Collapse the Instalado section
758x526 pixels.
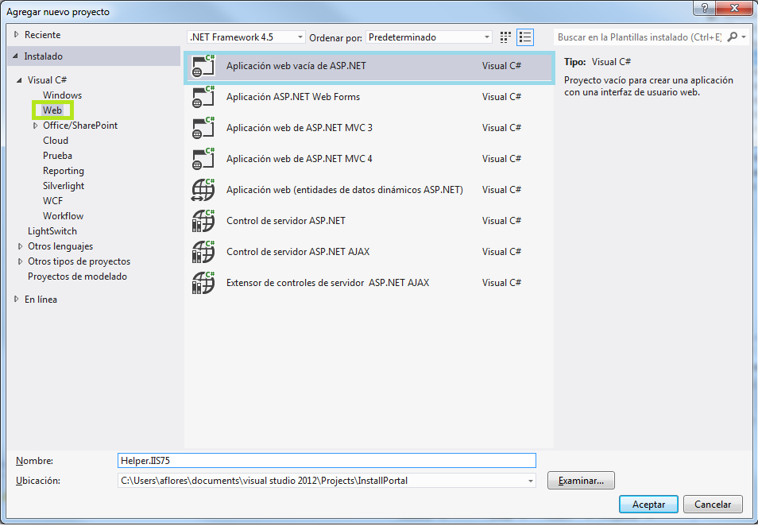(15, 56)
